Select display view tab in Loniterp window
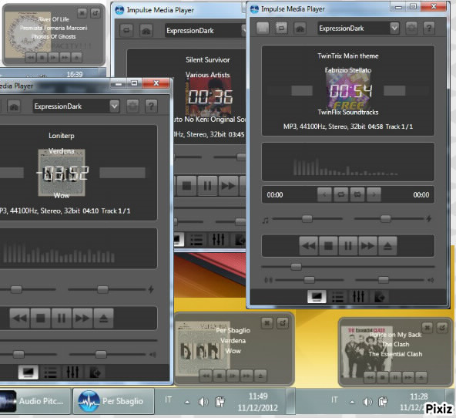The height and width of the screenshot is (418, 456). tap(28, 372)
